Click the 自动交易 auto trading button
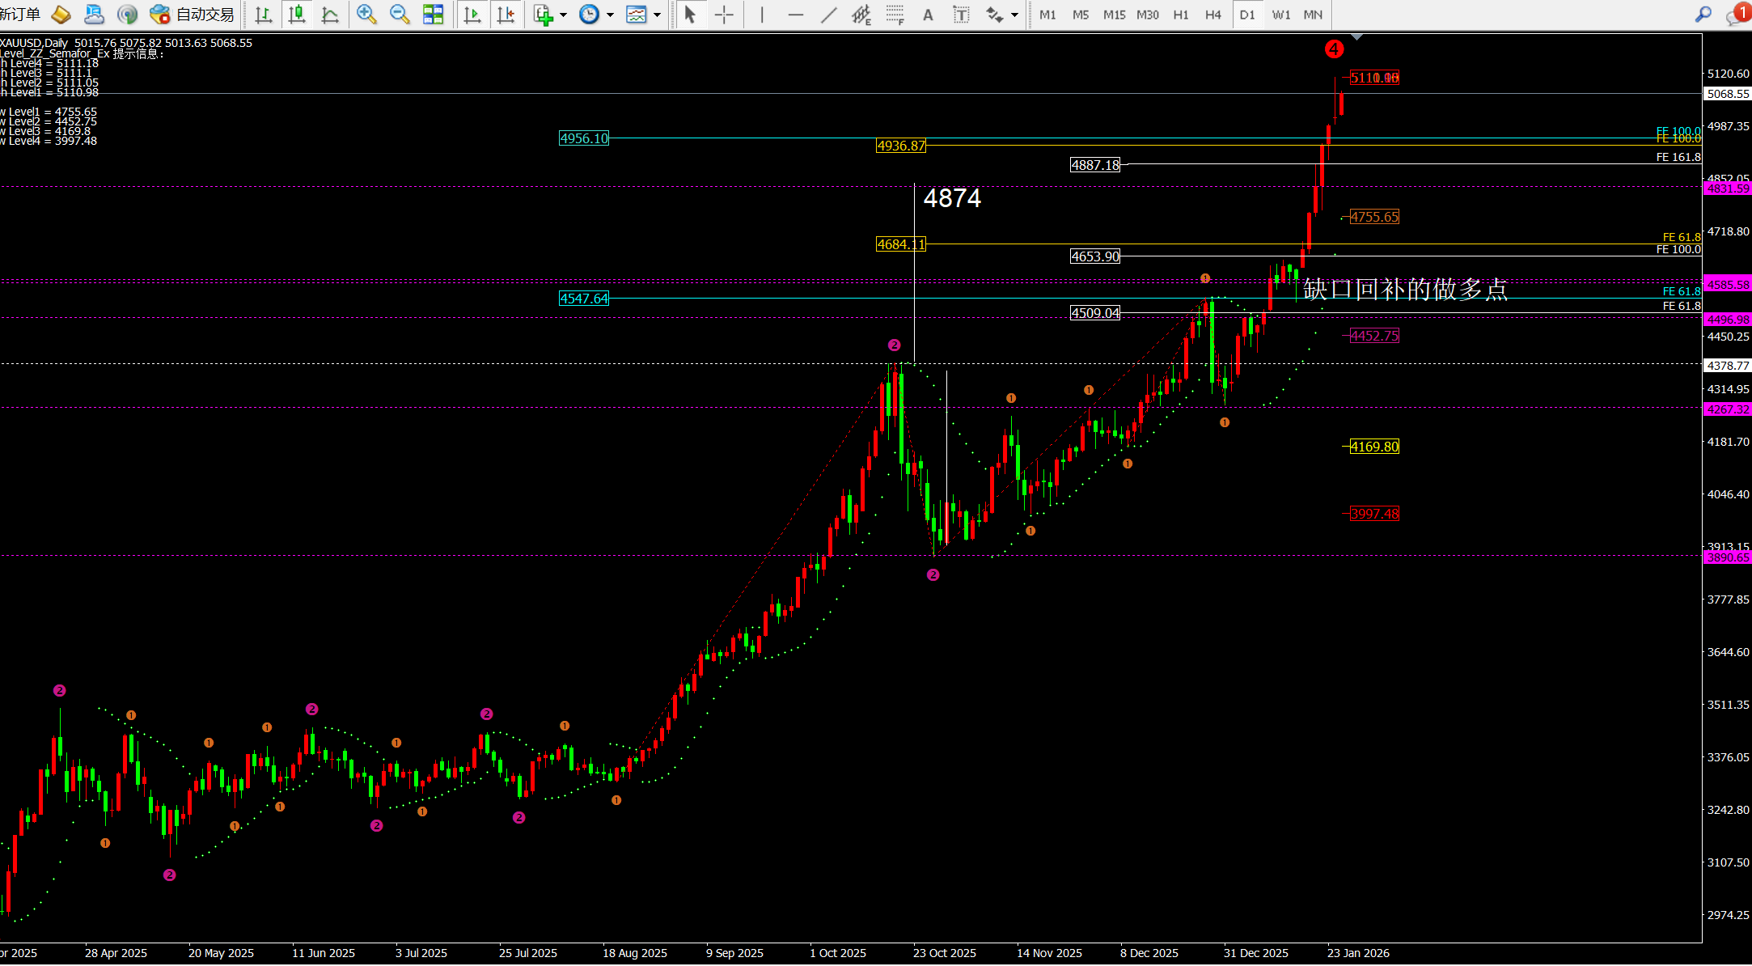Image resolution: width=1752 pixels, height=966 pixels. pyautogui.click(x=193, y=14)
